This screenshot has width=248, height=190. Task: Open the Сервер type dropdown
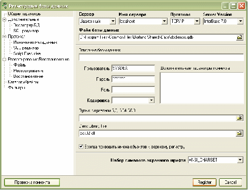point(113,21)
